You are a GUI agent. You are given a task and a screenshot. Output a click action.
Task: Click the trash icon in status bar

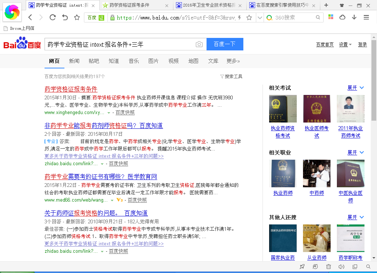click(x=328, y=266)
